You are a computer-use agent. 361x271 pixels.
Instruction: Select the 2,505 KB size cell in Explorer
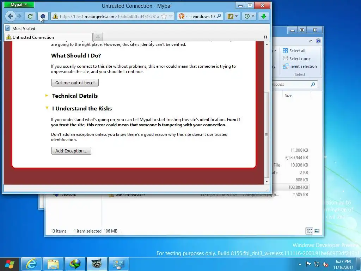[x=300, y=195]
